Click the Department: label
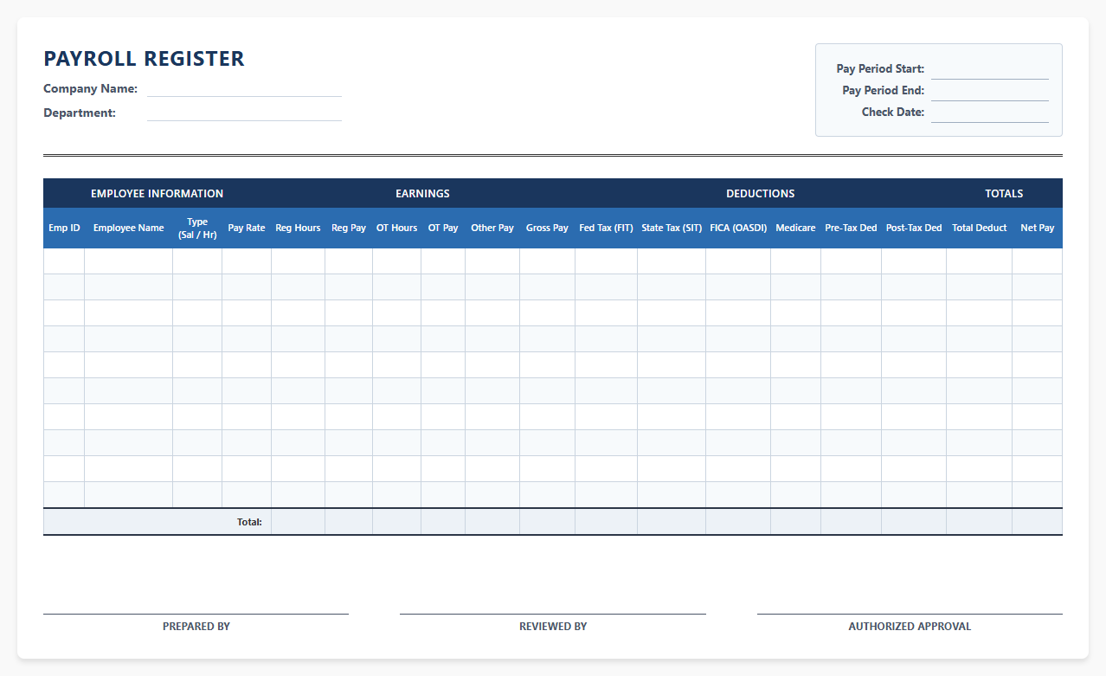 coord(80,113)
